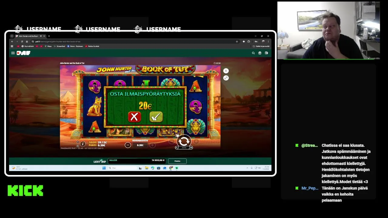Expand game to fullscreen via arrow icon
Viewport: 388px width, 218px height.
tap(226, 78)
